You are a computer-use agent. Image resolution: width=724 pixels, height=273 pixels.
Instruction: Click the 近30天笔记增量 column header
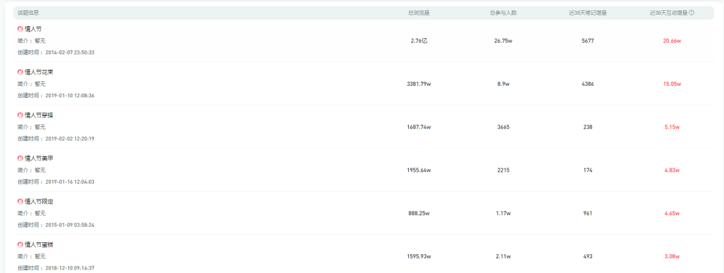coord(588,13)
